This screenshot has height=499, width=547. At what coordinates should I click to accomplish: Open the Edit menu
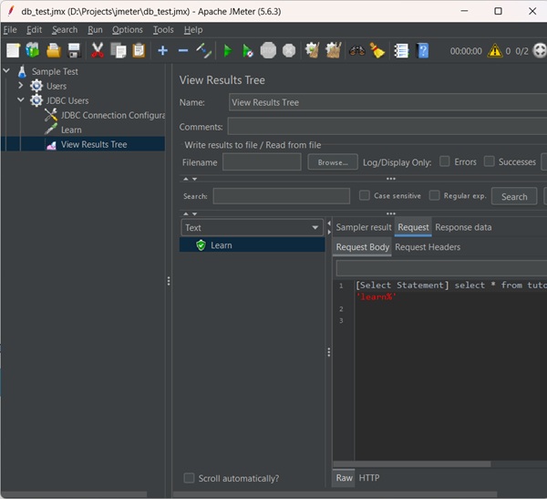coord(35,30)
